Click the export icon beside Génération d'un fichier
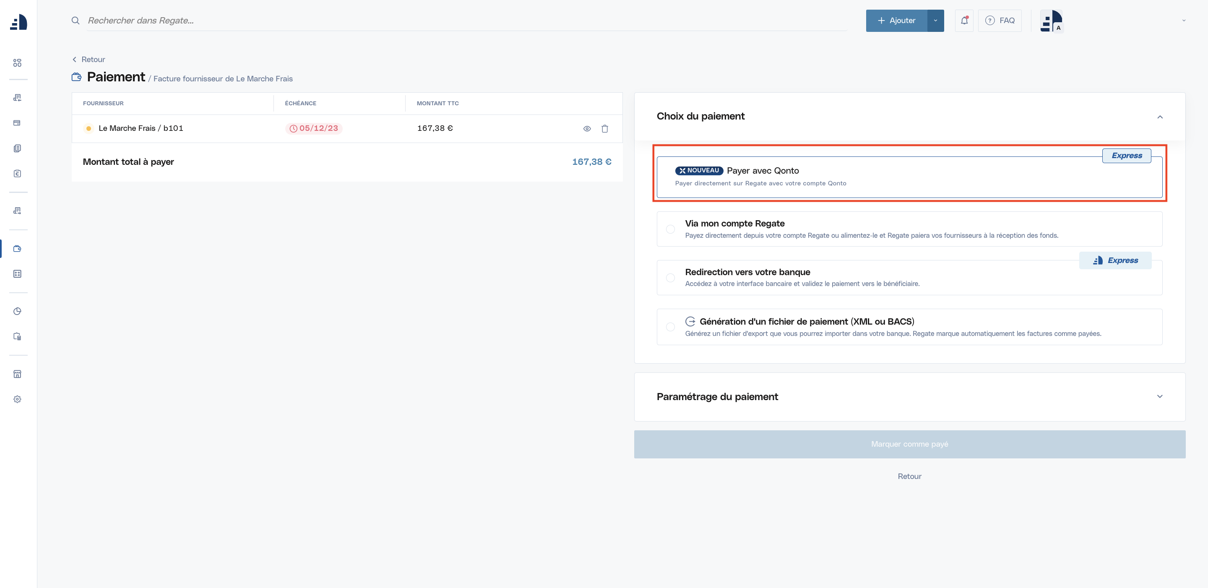 [x=690, y=321]
